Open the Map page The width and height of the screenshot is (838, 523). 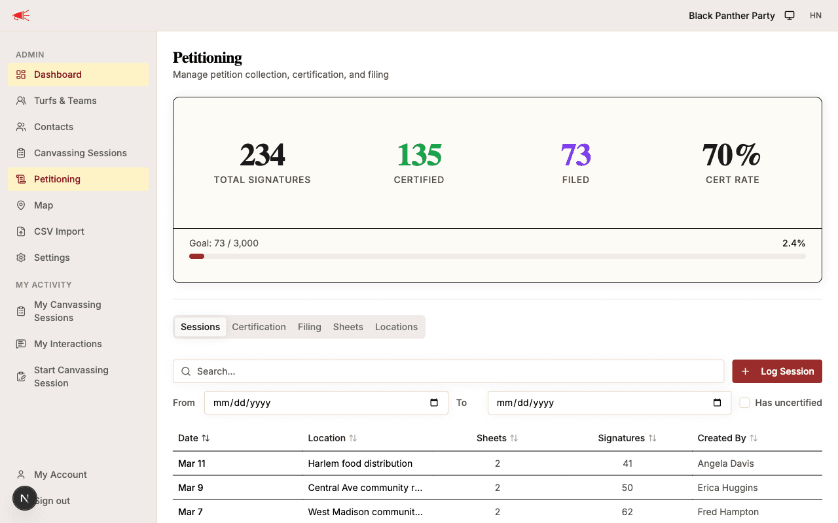point(79,205)
